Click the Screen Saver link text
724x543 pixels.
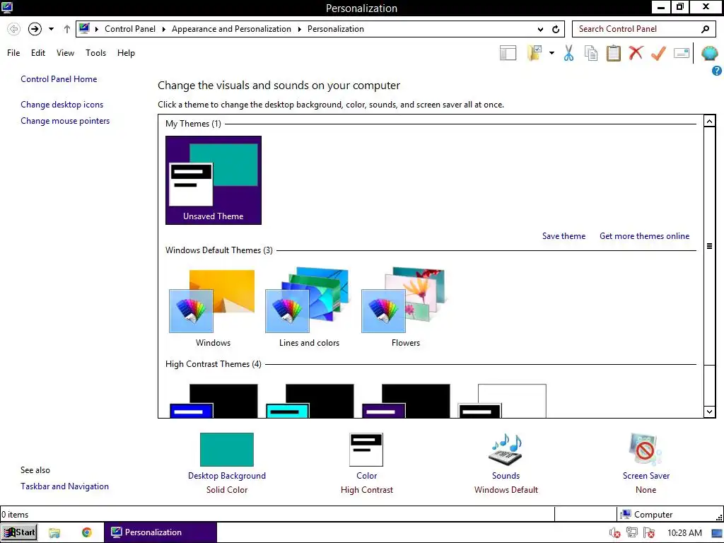(x=646, y=476)
